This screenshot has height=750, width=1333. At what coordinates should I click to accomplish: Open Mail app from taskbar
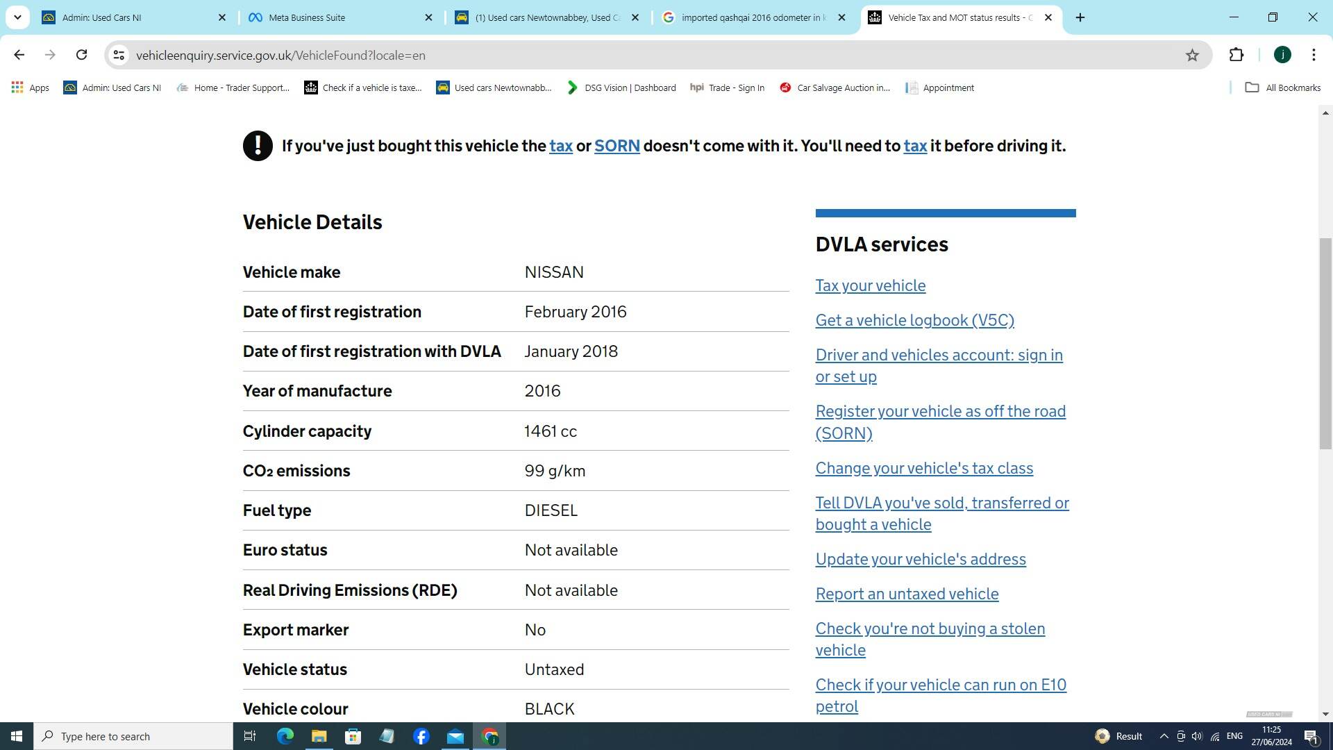coord(455,736)
